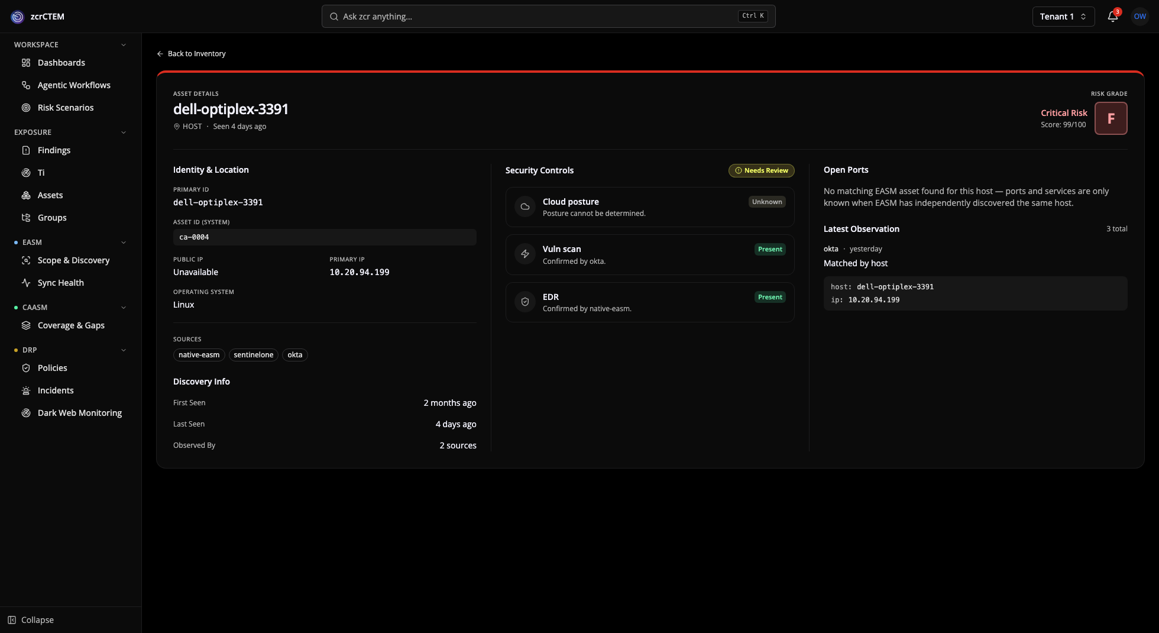
Task: Click the okta source tag
Action: [295, 355]
